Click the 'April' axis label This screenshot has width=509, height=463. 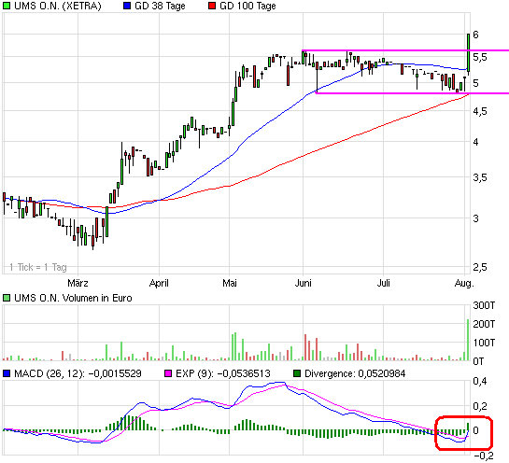pos(159,283)
